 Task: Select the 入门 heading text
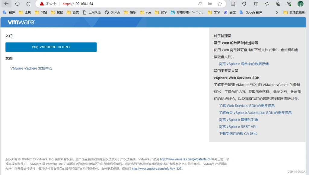[x=9, y=36]
